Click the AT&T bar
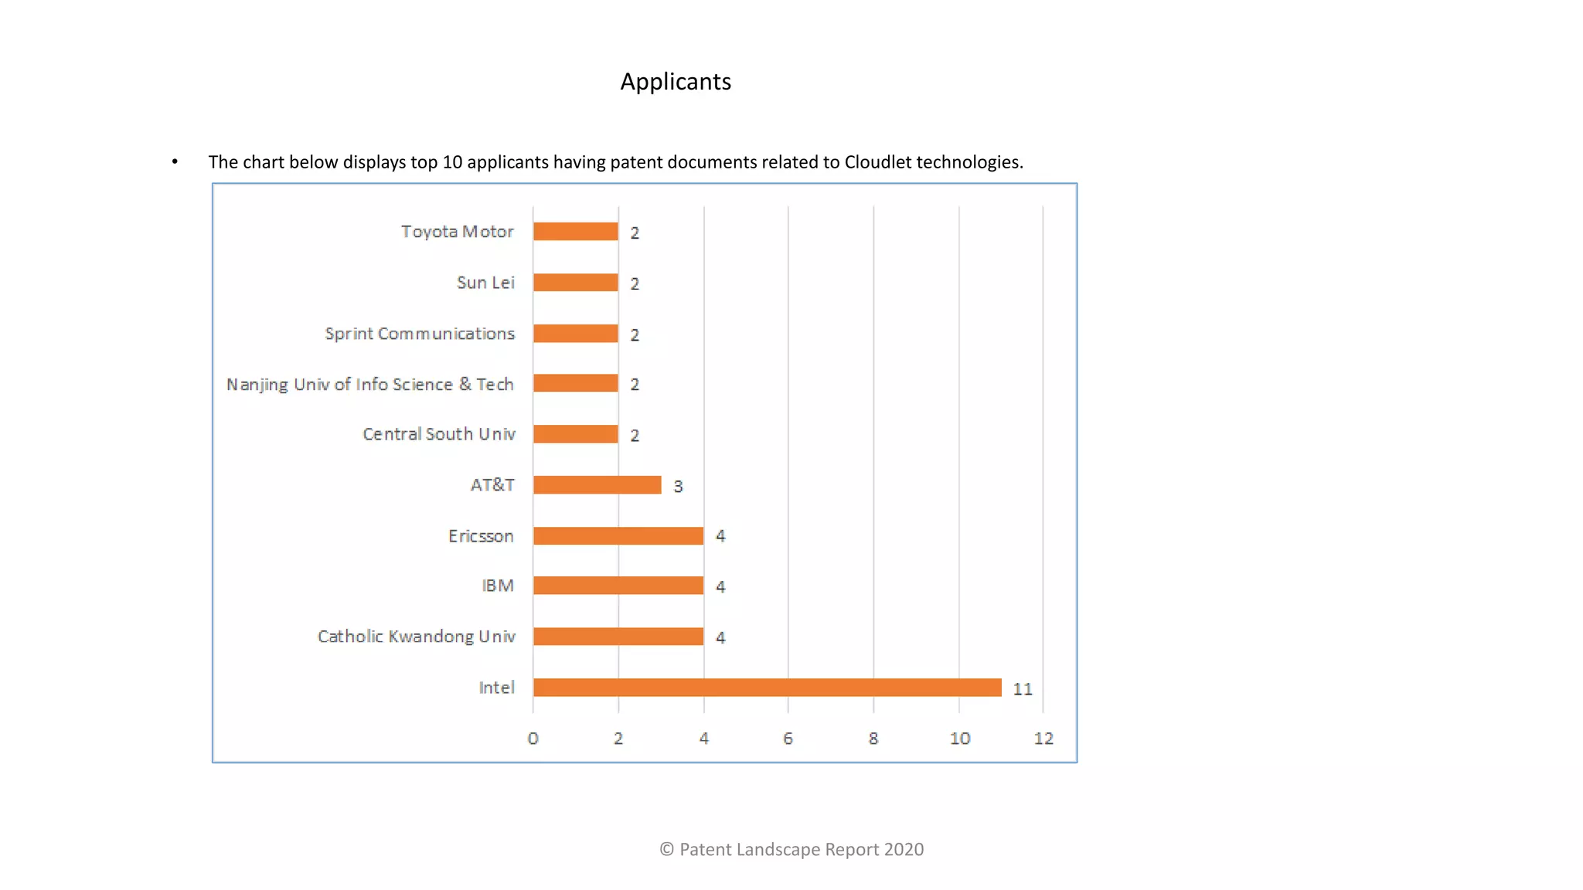The height and width of the screenshot is (890, 1583). pyautogui.click(x=597, y=485)
